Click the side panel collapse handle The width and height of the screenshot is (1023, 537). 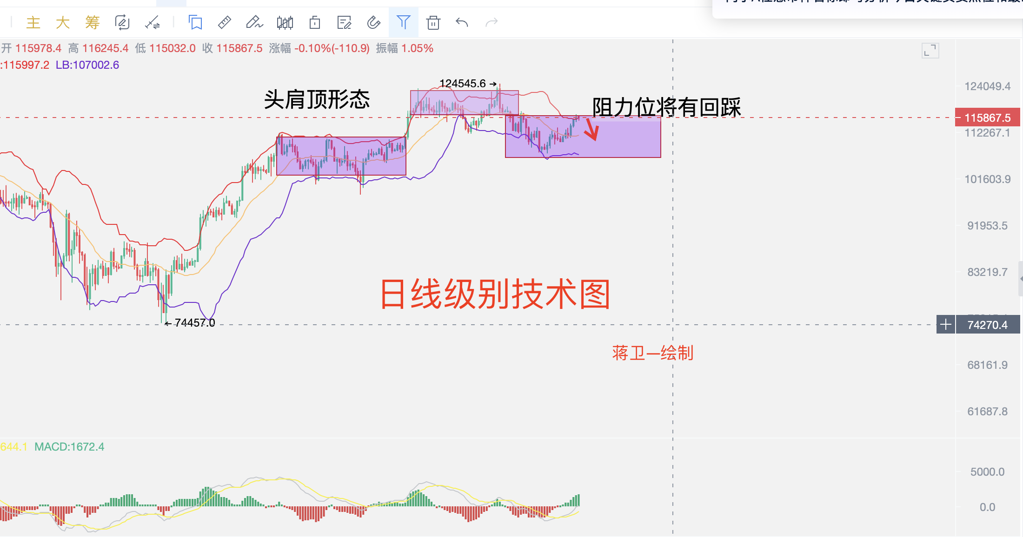coord(1021,279)
